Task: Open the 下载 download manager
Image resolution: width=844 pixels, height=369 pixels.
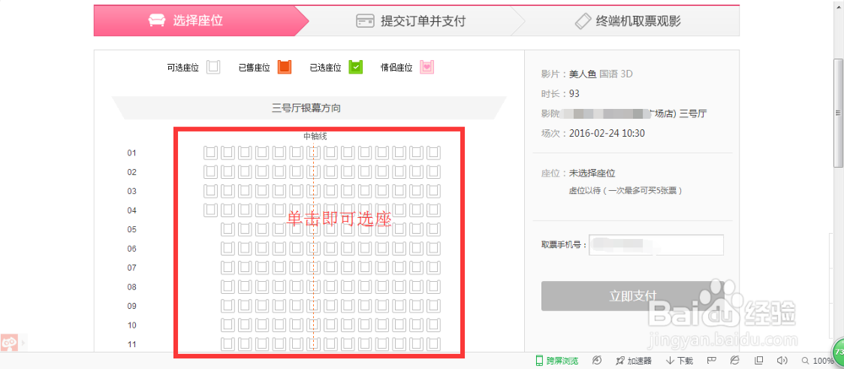Action: click(679, 361)
